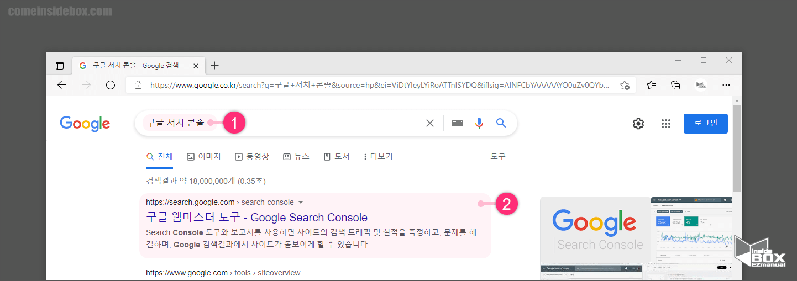Open Google search settings gear

[x=638, y=124]
